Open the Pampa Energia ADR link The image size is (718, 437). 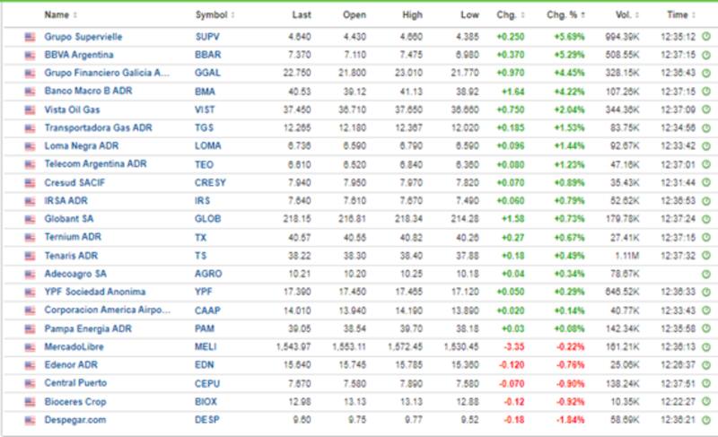click(88, 328)
